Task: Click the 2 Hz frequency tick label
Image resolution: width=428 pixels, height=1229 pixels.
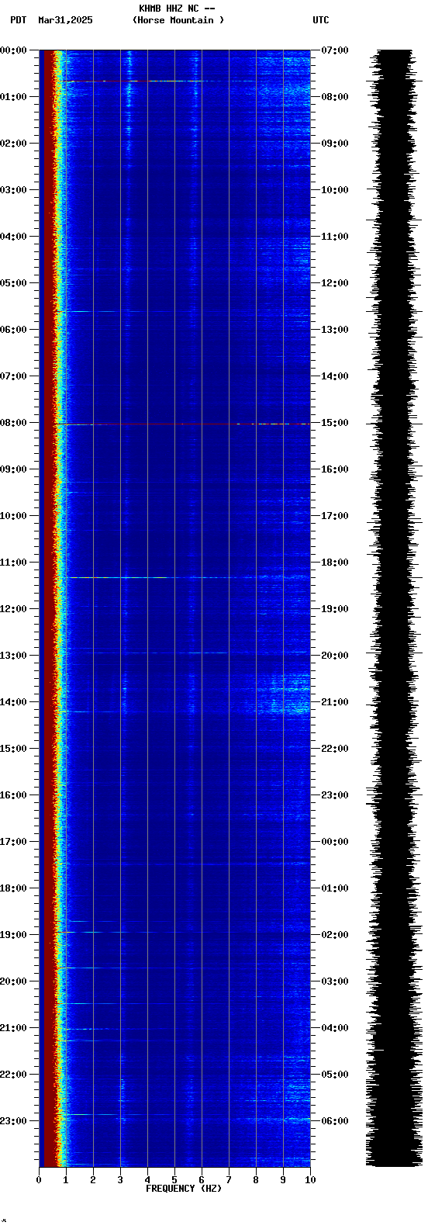Action: point(93,1180)
